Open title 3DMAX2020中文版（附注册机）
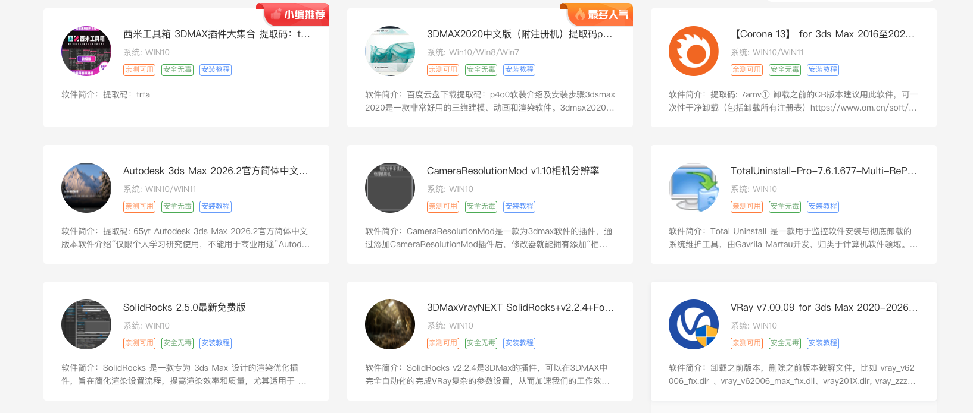Image resolution: width=973 pixels, height=413 pixels. pyautogui.click(x=520, y=34)
